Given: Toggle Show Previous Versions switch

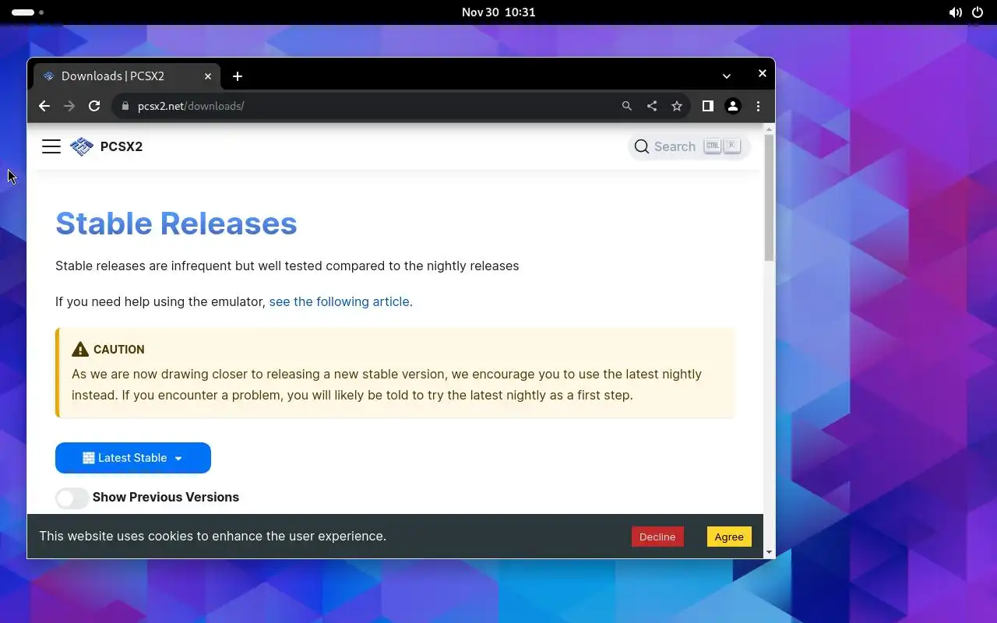Looking at the screenshot, I should point(72,498).
